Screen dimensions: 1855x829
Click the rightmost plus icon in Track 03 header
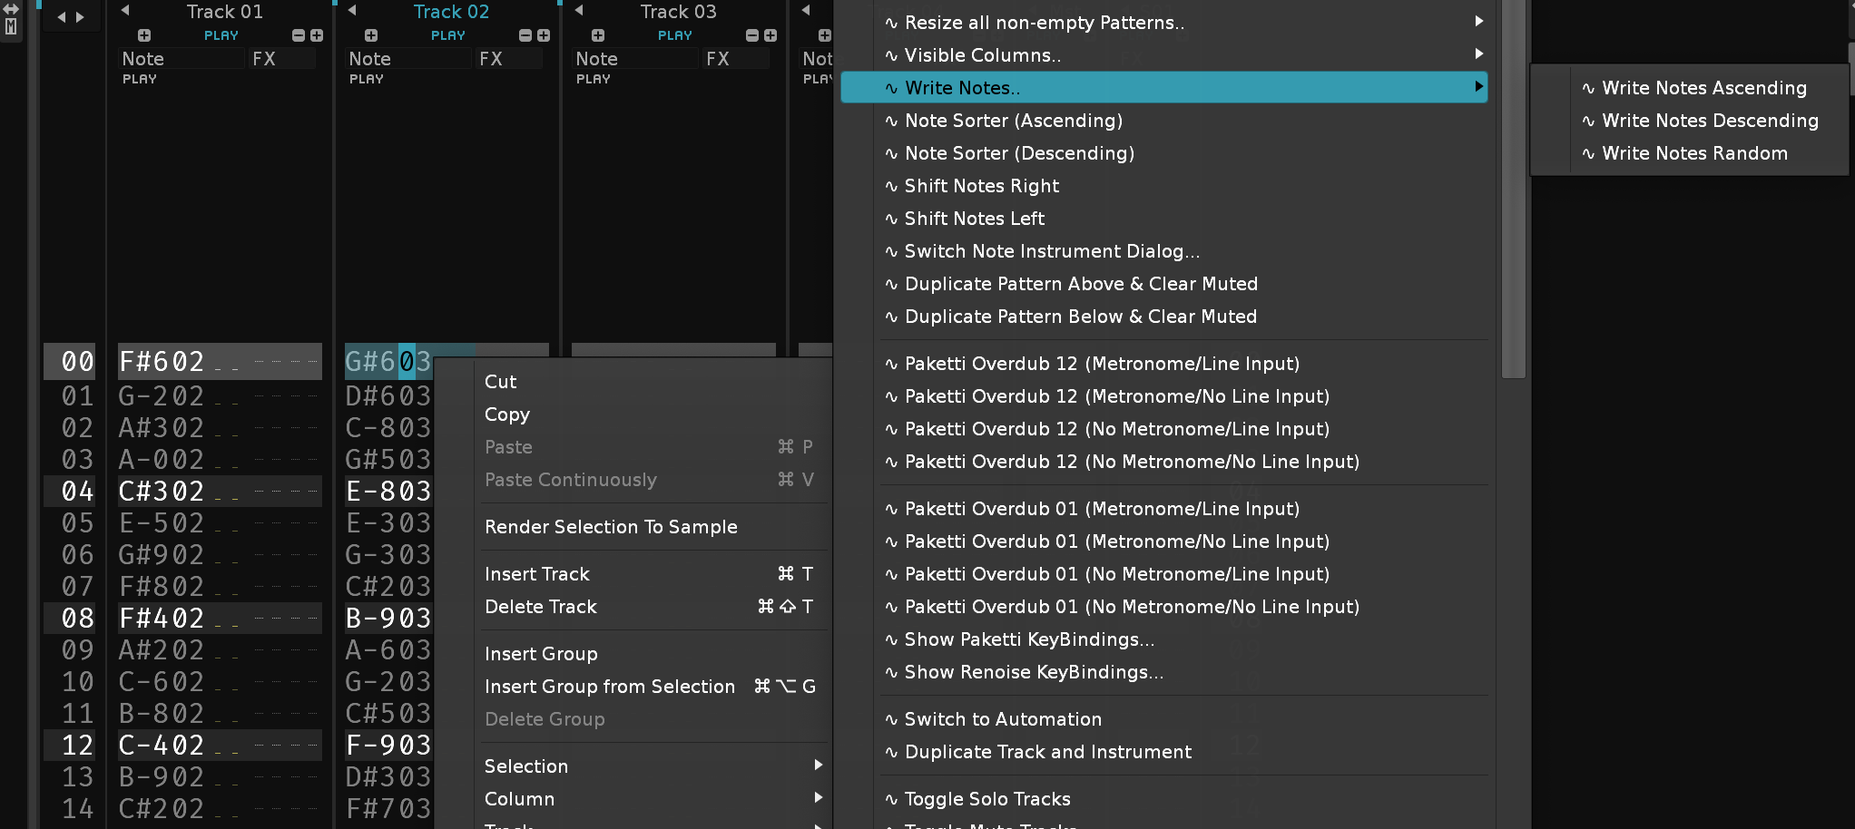[770, 35]
